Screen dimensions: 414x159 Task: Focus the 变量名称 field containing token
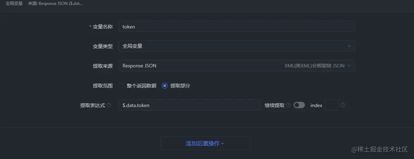pyautogui.click(x=237, y=27)
